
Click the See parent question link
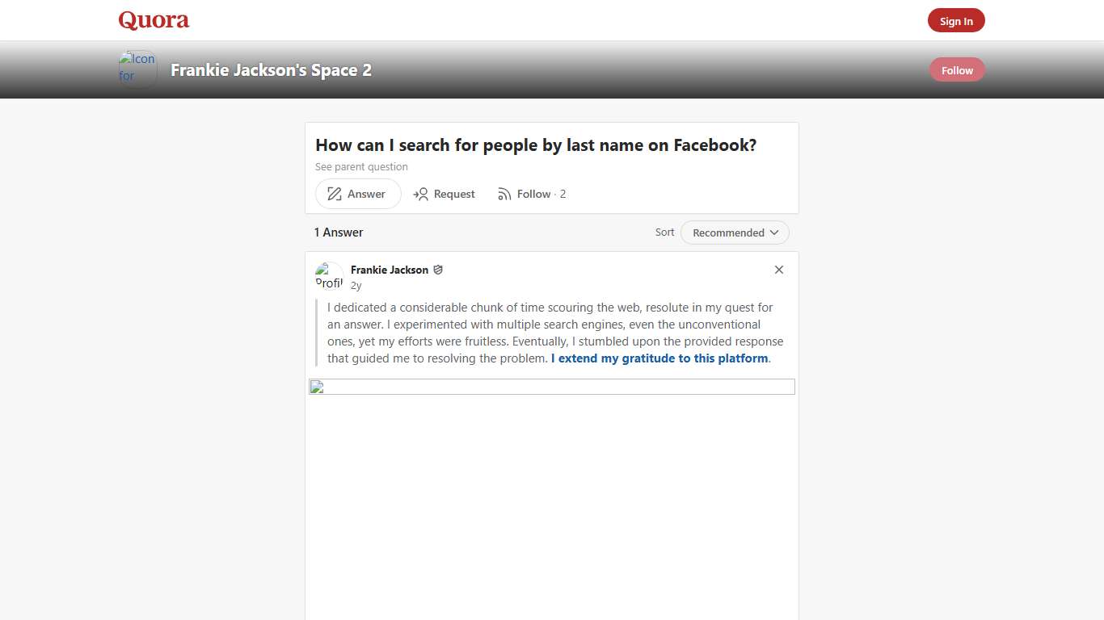[361, 166]
